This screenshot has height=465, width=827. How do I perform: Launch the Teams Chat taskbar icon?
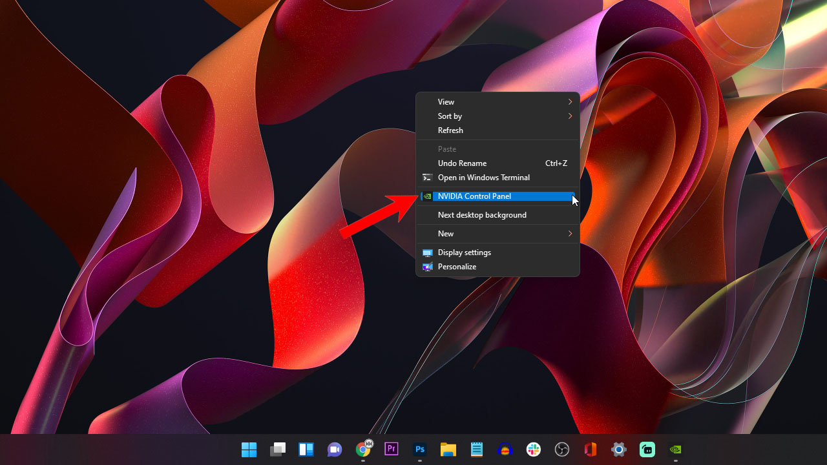pyautogui.click(x=335, y=449)
